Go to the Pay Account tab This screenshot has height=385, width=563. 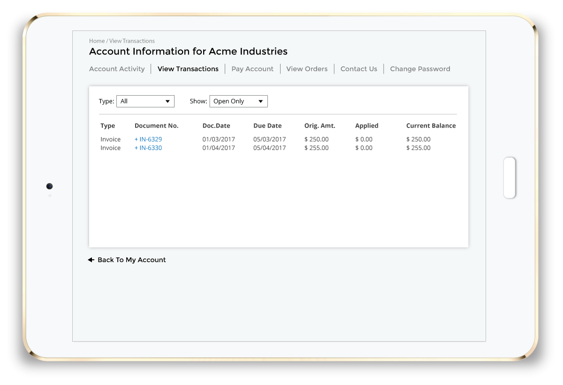[x=252, y=69]
